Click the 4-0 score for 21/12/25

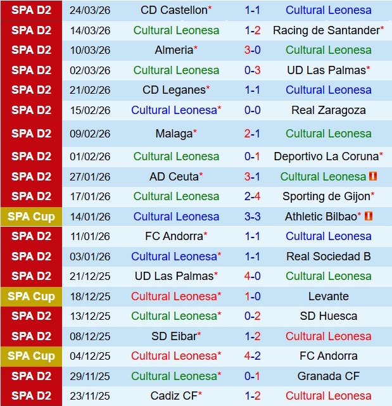point(252,276)
